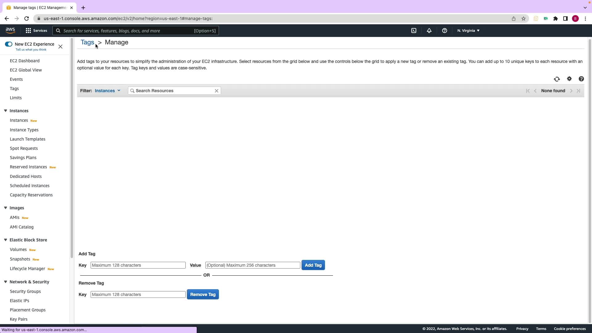Screen dimensions: 592x333
Task: Open the AWS support help icon
Action: click(444, 31)
